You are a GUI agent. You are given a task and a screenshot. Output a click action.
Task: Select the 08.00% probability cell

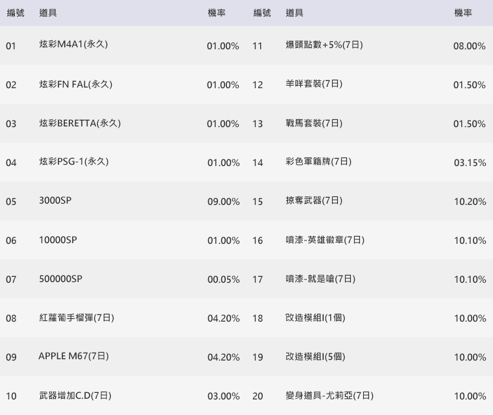470,46
